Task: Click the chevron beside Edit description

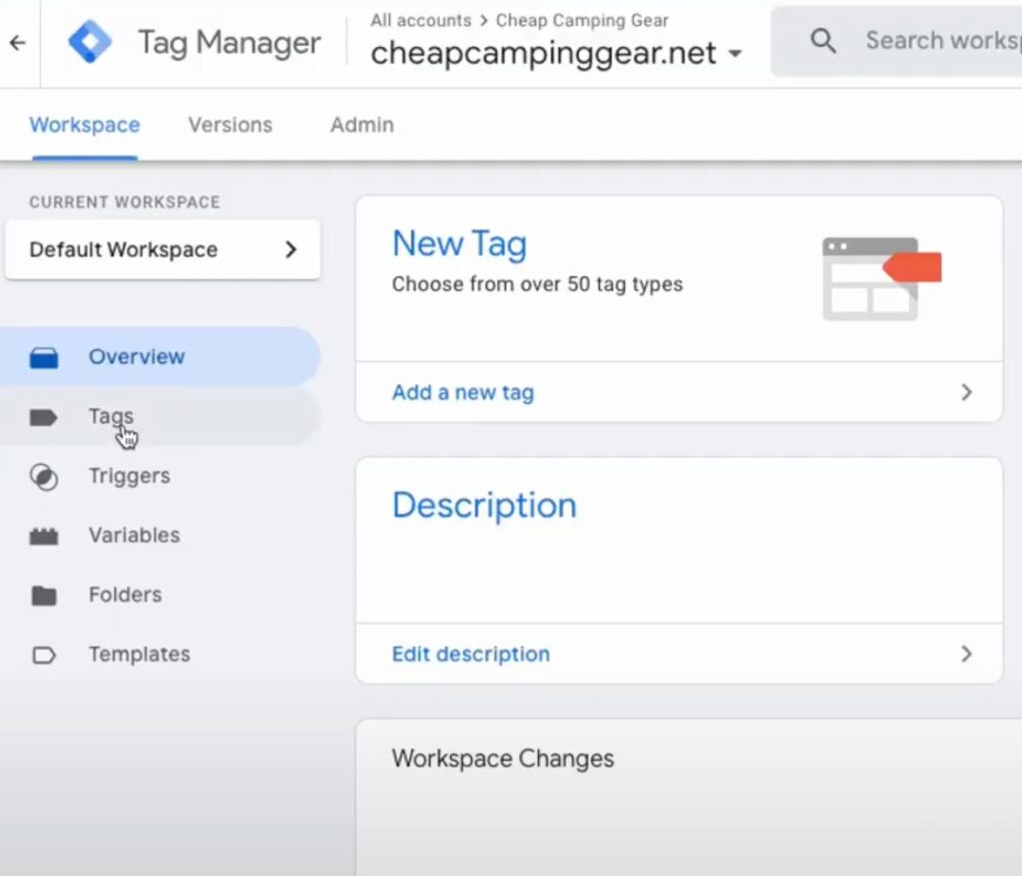Action: tap(966, 654)
